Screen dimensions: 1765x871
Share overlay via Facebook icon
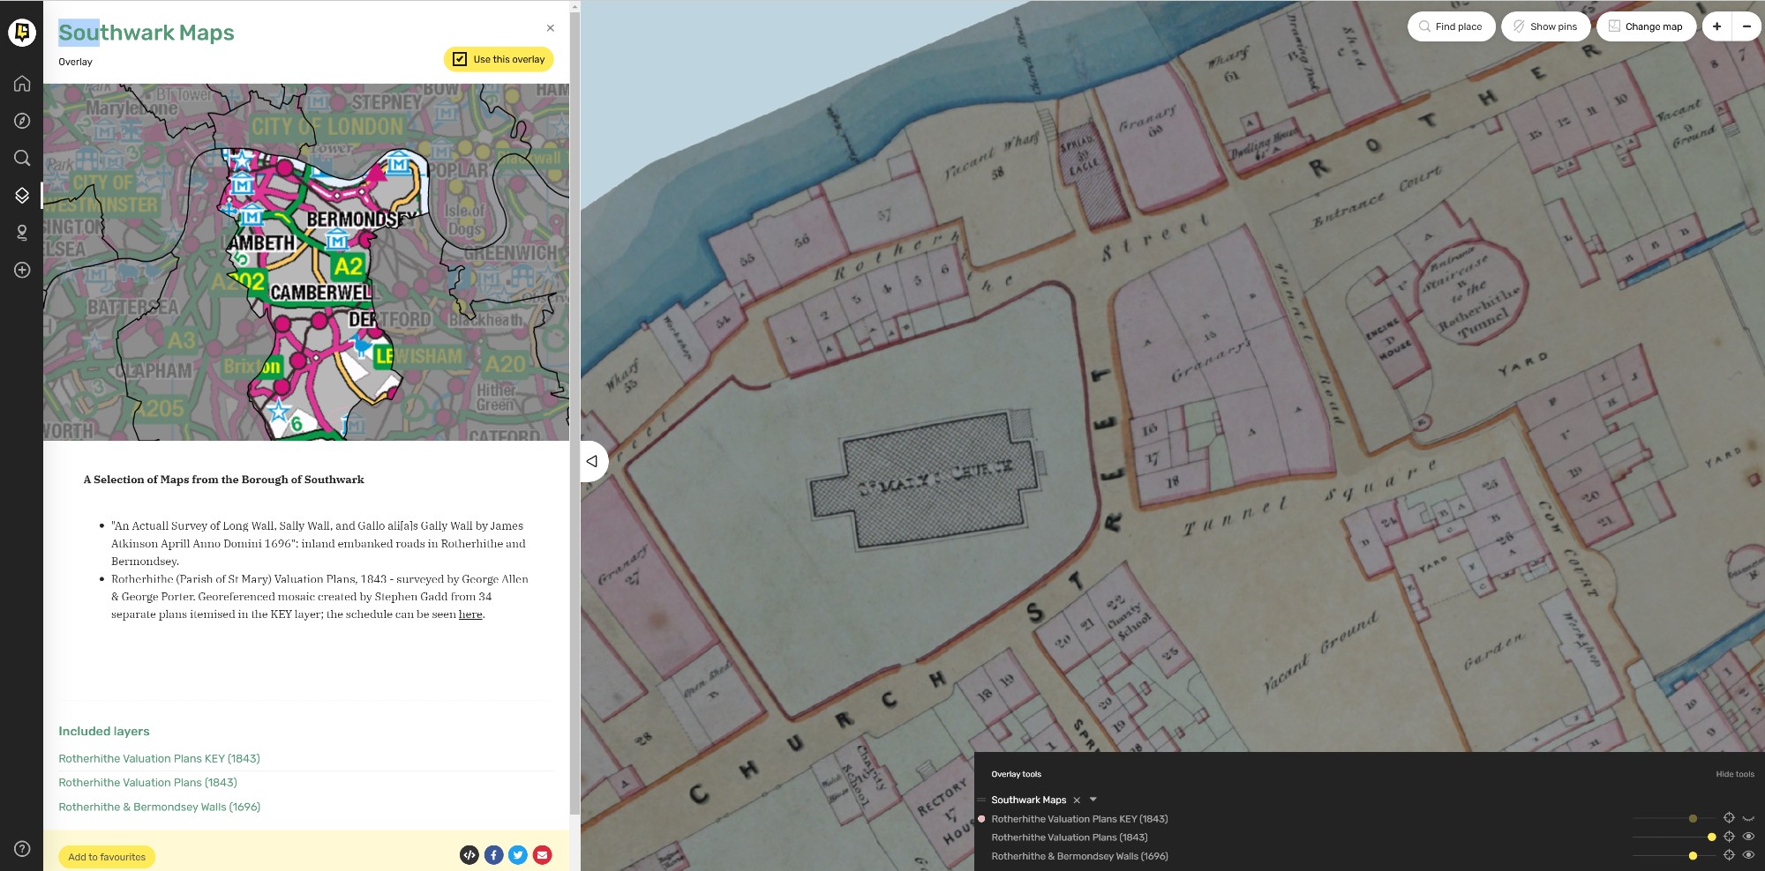494,854
